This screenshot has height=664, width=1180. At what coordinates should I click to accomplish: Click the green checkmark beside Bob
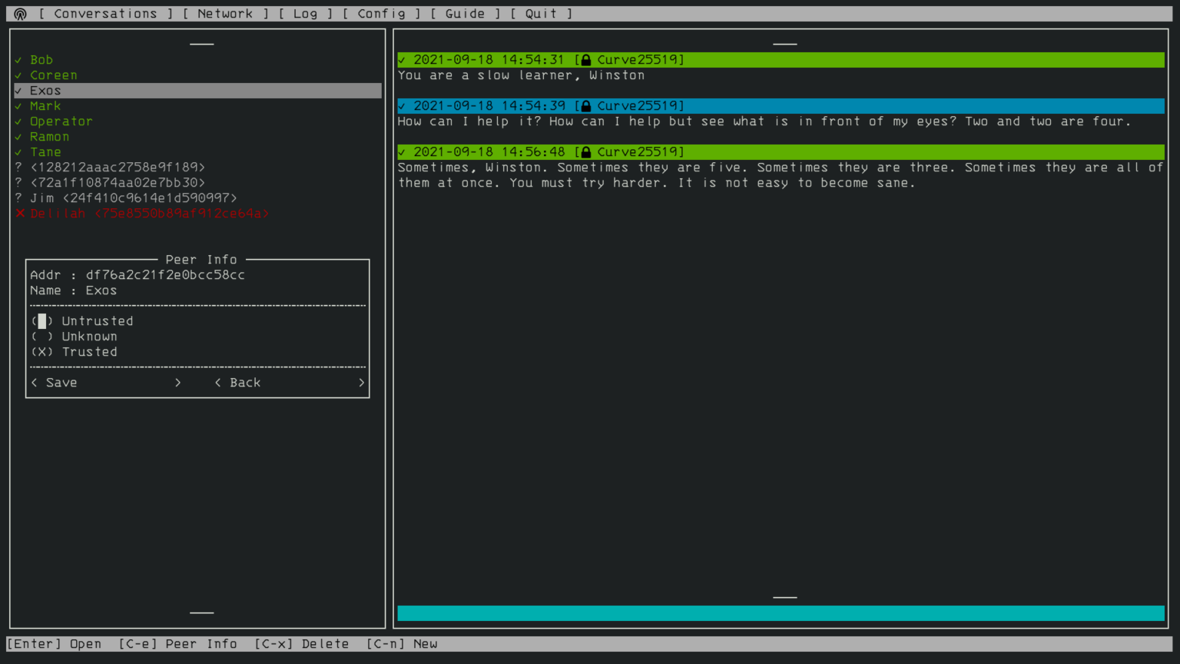point(18,59)
